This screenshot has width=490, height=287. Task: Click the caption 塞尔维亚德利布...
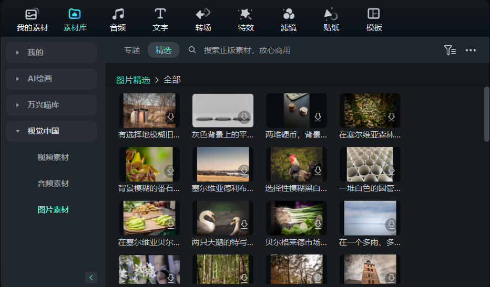(222, 188)
